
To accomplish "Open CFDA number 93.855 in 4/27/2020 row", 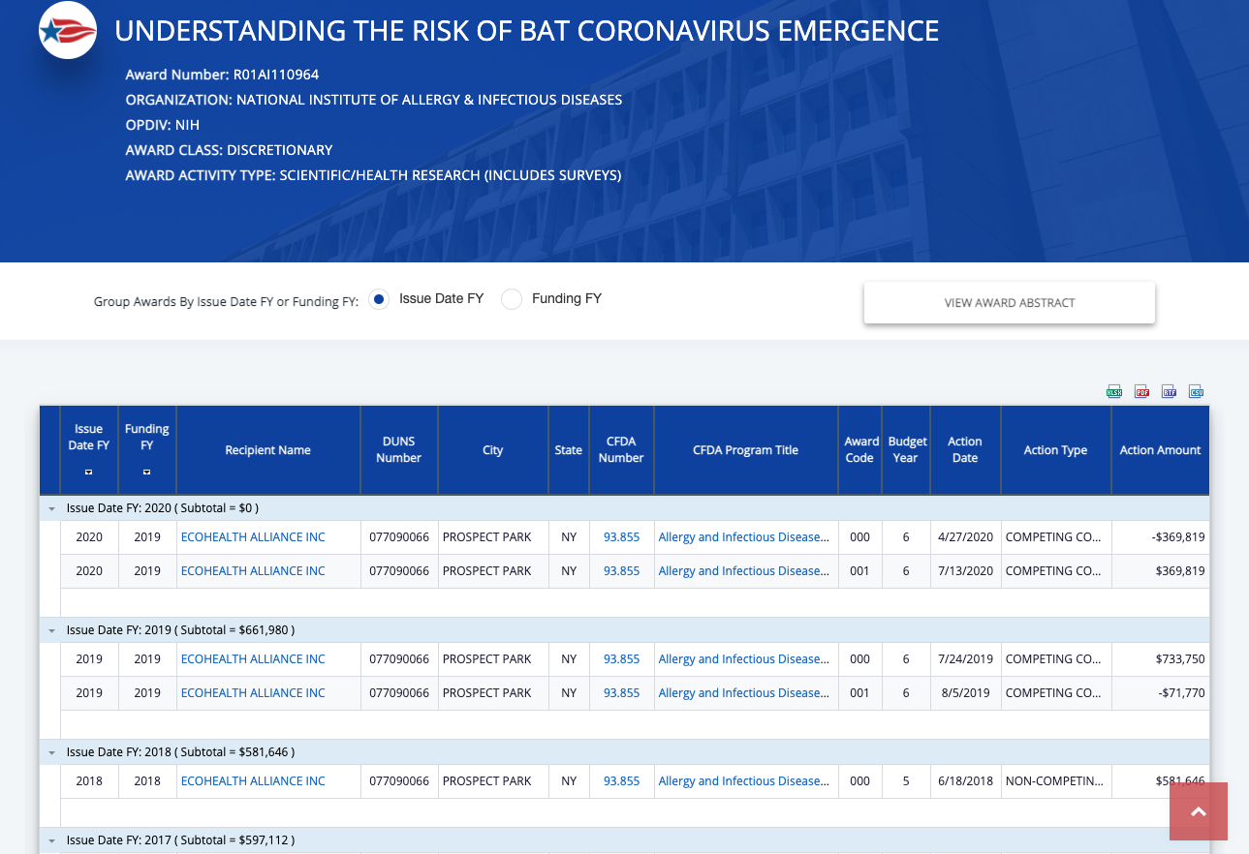I will 621,537.
